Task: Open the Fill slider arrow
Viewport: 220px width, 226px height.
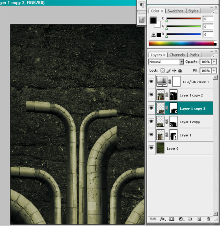Action: click(214, 70)
